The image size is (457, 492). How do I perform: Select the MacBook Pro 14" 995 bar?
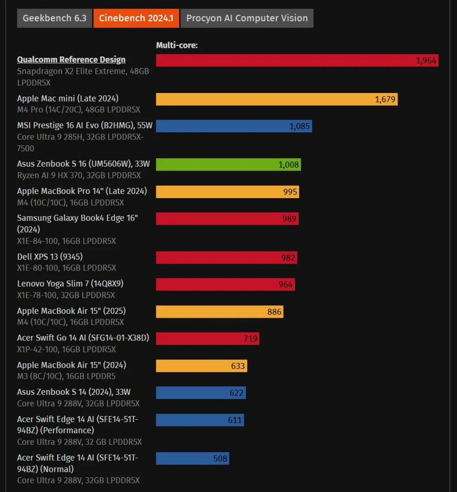(x=227, y=192)
